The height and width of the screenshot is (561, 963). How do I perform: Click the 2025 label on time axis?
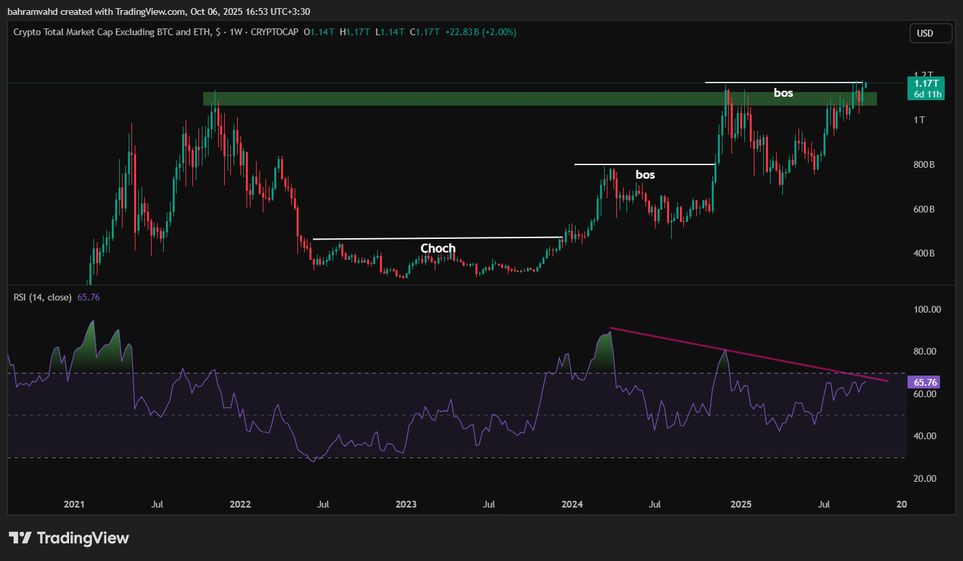click(741, 504)
